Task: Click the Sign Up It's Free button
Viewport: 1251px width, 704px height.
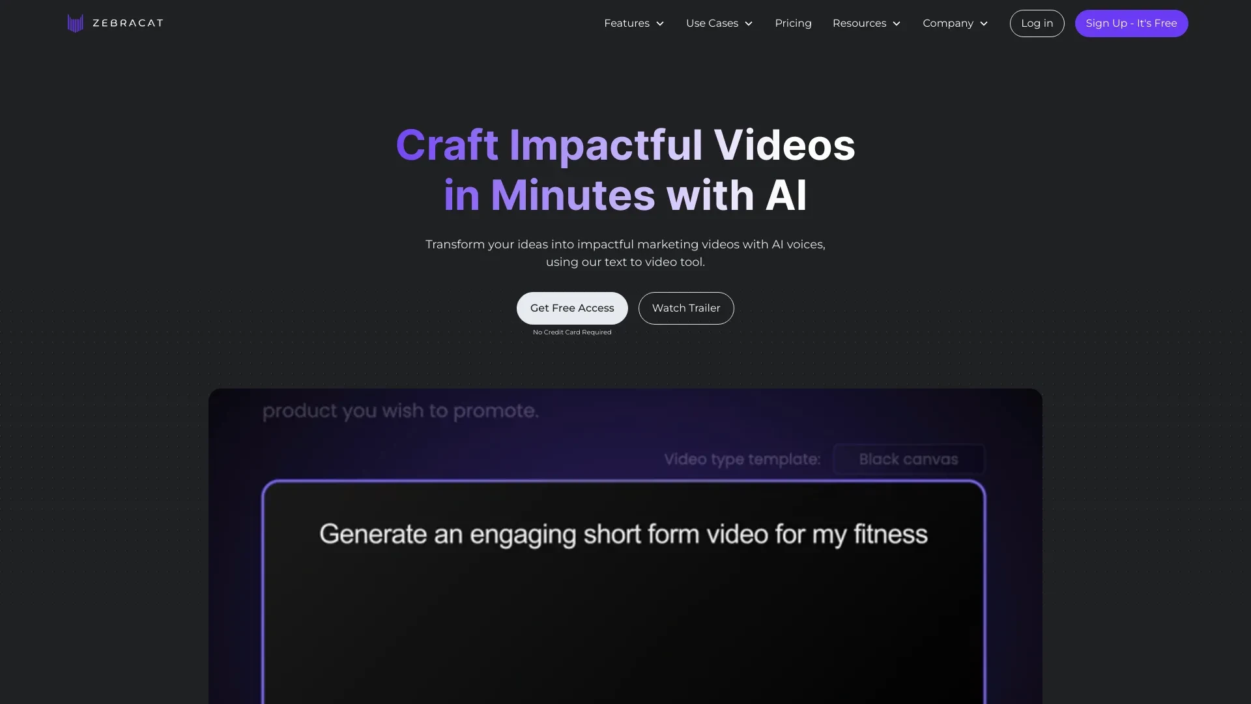Action: tap(1132, 23)
